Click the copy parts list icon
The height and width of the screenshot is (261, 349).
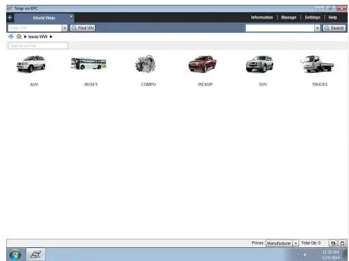click(333, 243)
